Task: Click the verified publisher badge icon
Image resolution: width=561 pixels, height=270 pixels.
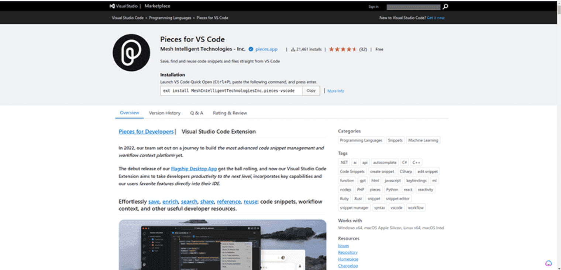Action: pyautogui.click(x=251, y=49)
